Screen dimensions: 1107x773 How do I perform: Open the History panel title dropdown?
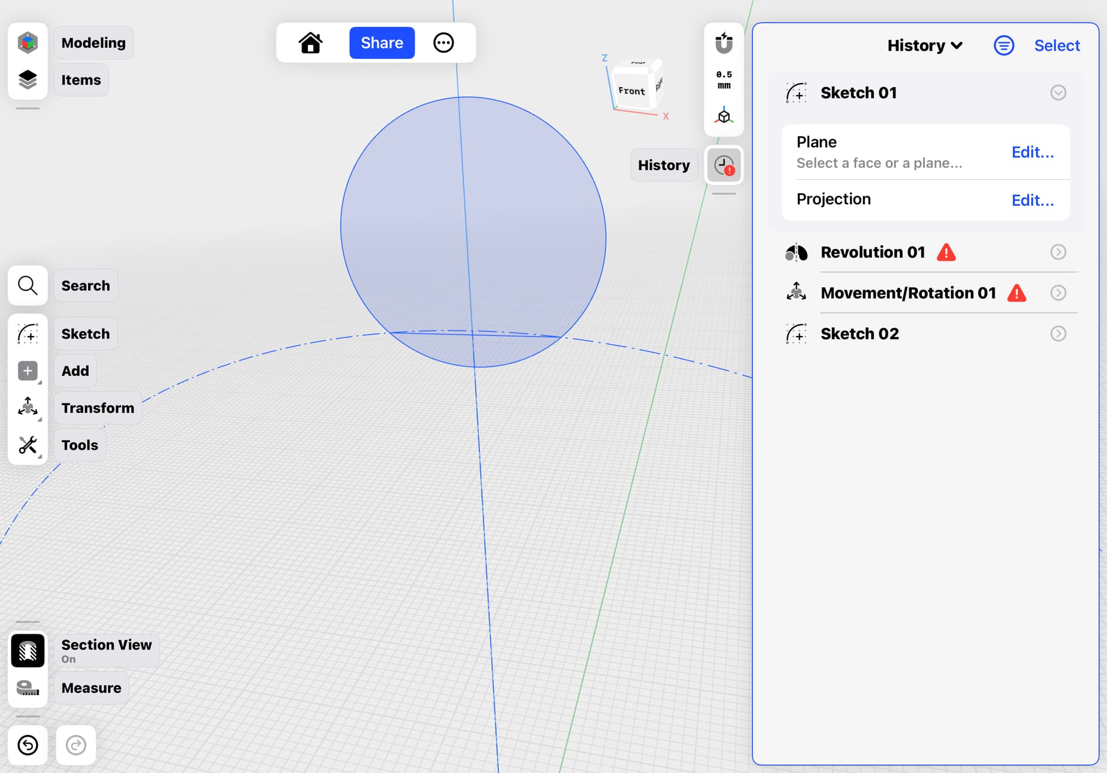925,46
